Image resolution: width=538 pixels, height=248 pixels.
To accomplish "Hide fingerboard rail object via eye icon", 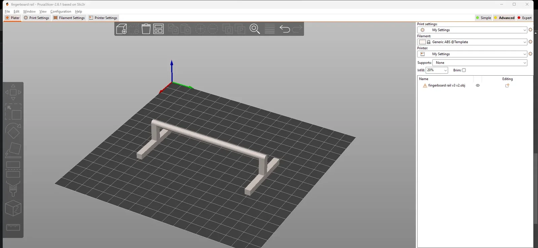I will tap(477, 85).
